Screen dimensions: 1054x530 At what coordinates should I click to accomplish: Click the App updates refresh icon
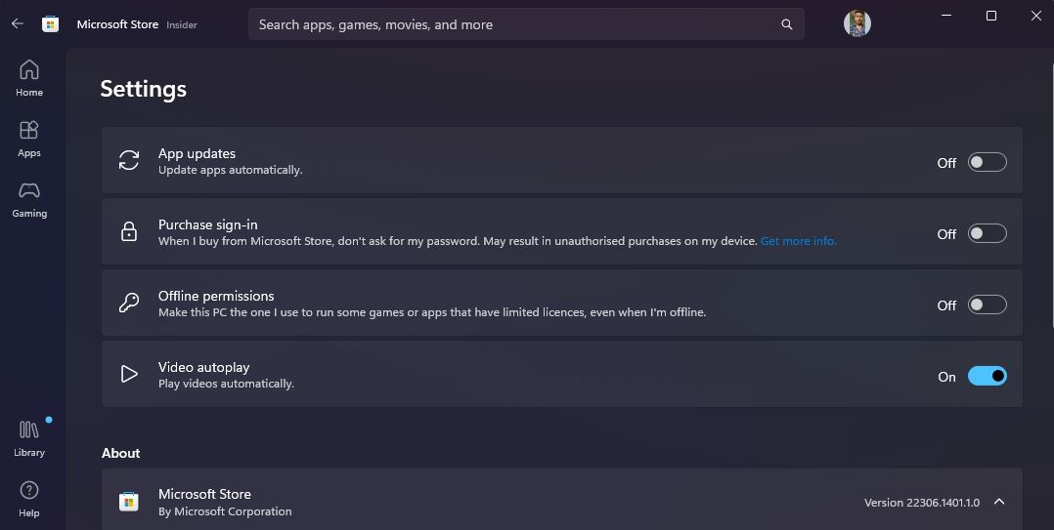coord(129,161)
